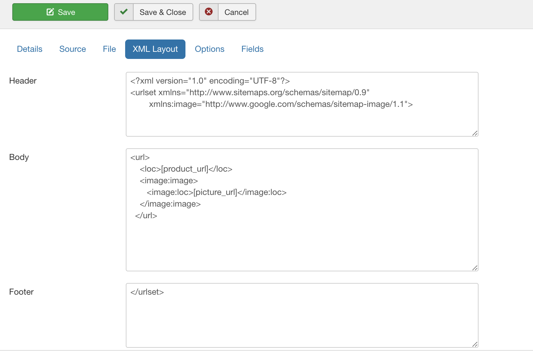Click the Footer field label
Image resolution: width=533 pixels, height=351 pixels.
(21, 292)
